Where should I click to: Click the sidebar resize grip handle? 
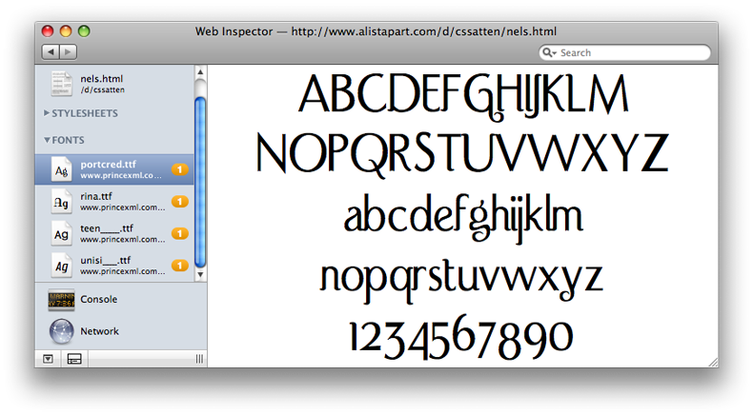click(199, 359)
